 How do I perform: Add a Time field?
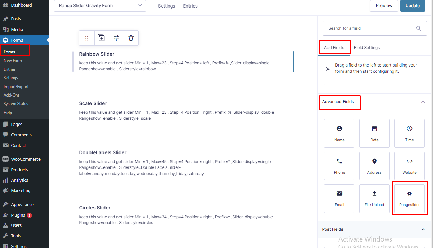(409, 133)
